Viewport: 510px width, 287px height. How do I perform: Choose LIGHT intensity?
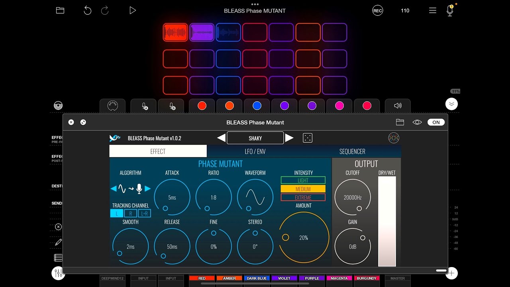coord(303,181)
